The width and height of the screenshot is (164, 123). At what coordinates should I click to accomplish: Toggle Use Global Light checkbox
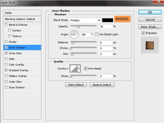tap(97, 34)
